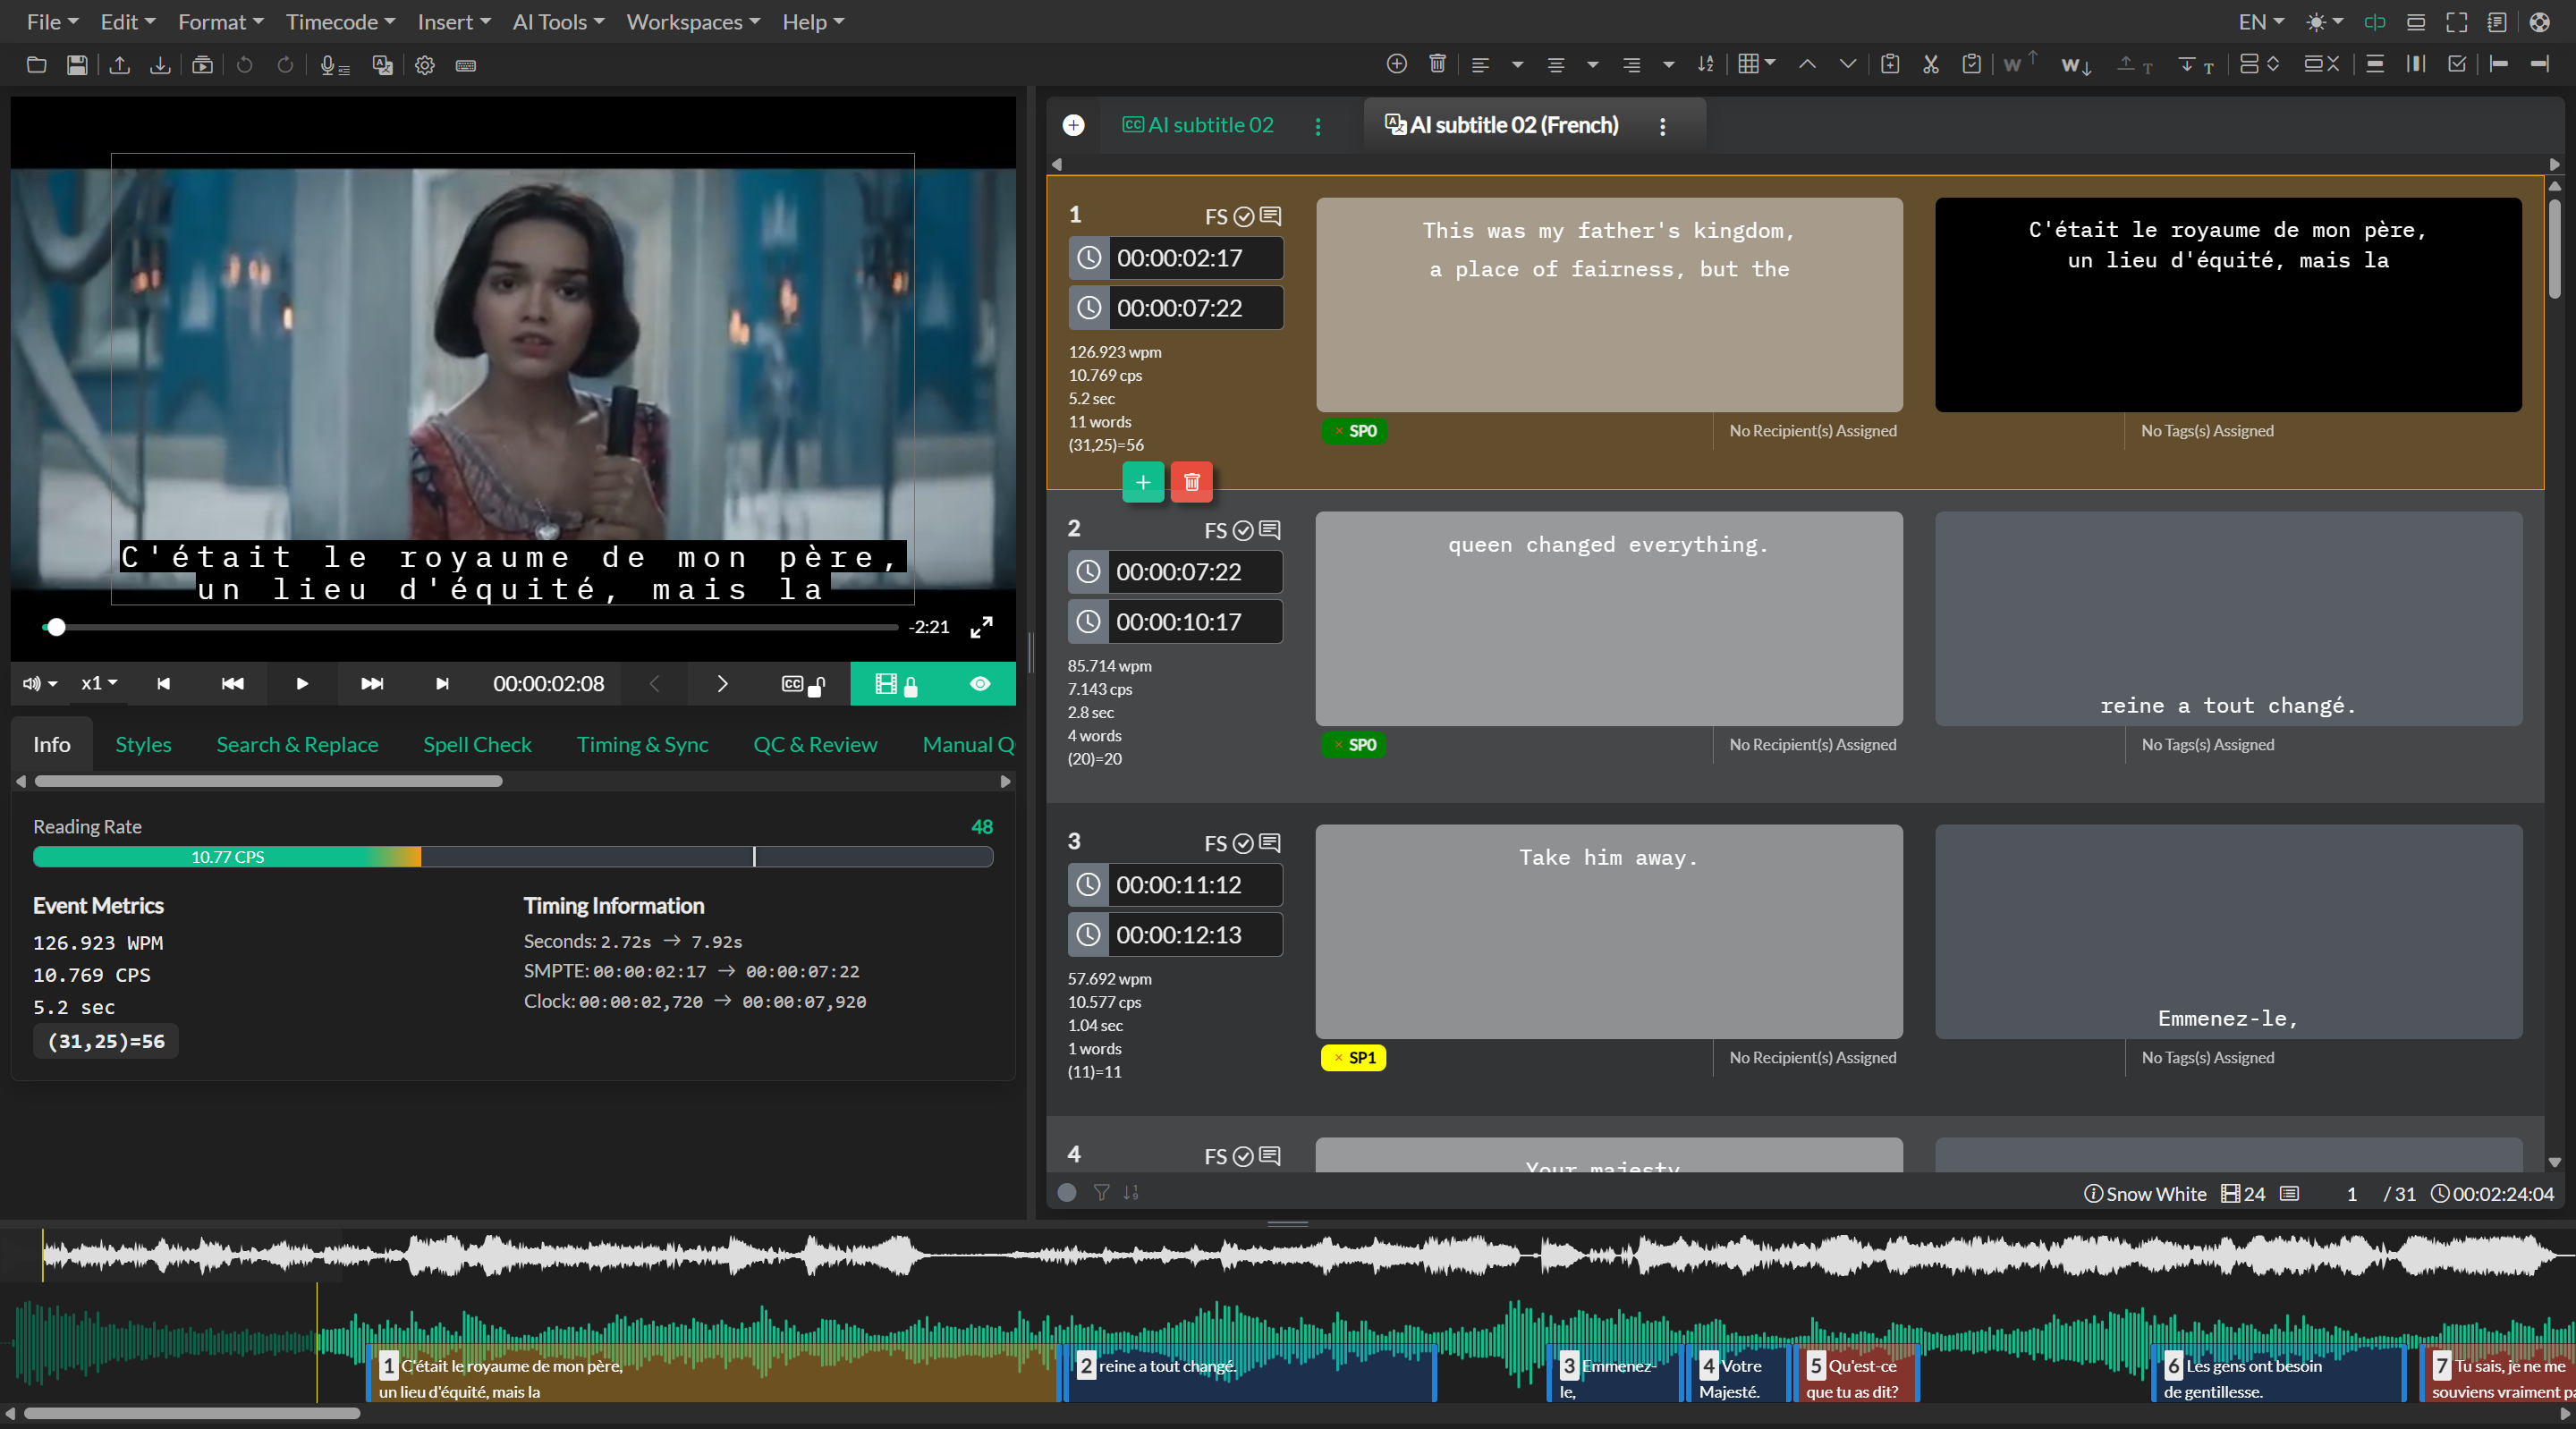Image resolution: width=2576 pixels, height=1429 pixels.
Task: Click the W down-arrow word shift icon
Action: pyautogui.click(x=2077, y=65)
